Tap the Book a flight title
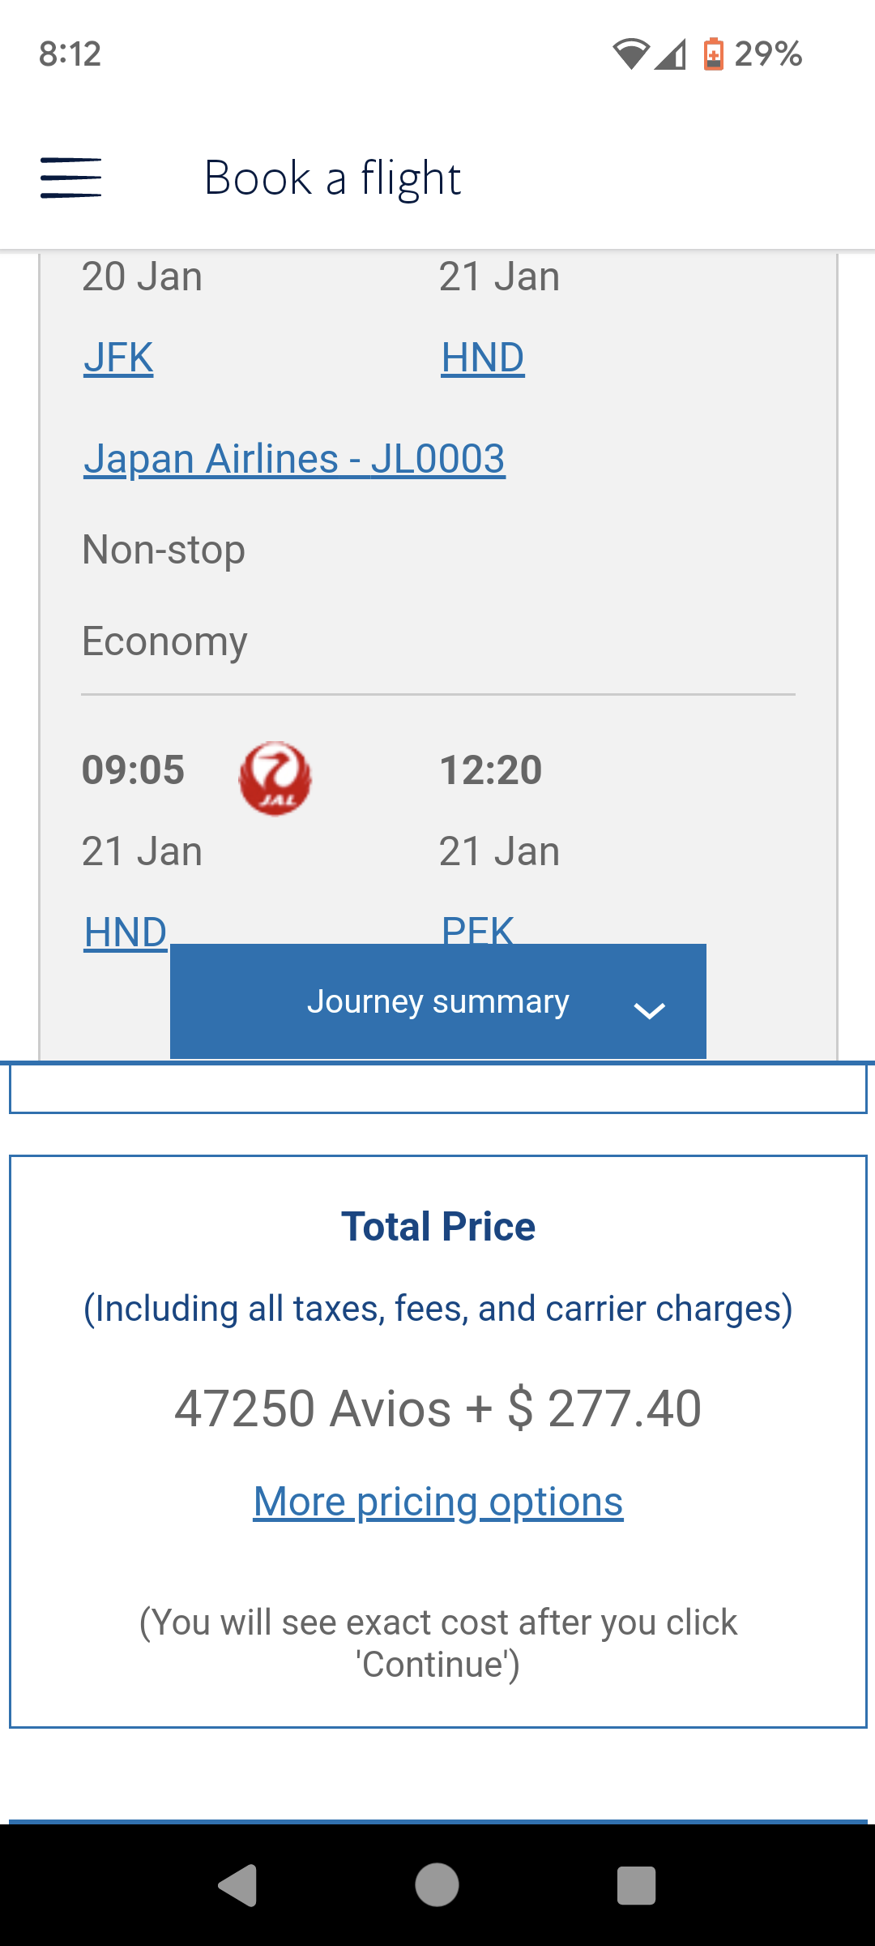This screenshot has height=1946, width=875. (332, 178)
